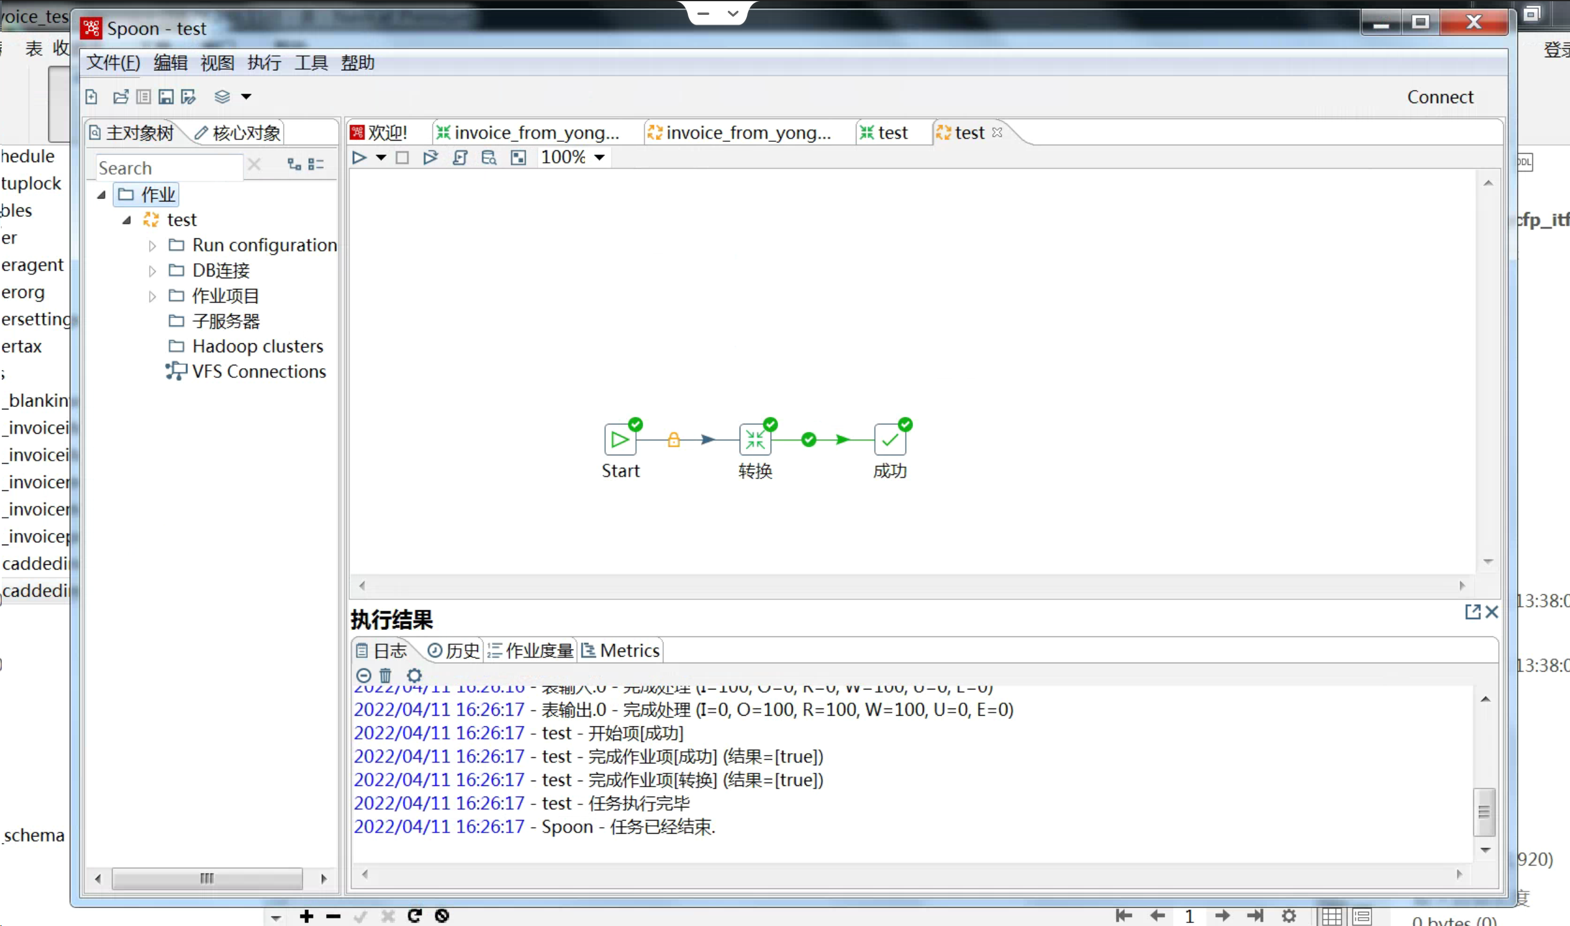Expand the Run configuration folder
The width and height of the screenshot is (1570, 926).
152,246
